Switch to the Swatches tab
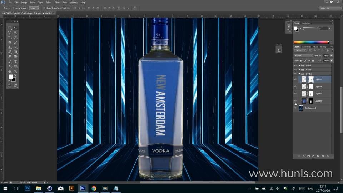The image size is (343, 193). (305, 23)
